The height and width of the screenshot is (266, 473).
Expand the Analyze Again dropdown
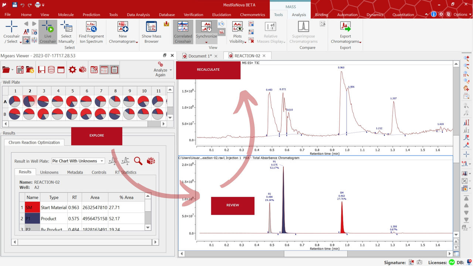tap(171, 70)
